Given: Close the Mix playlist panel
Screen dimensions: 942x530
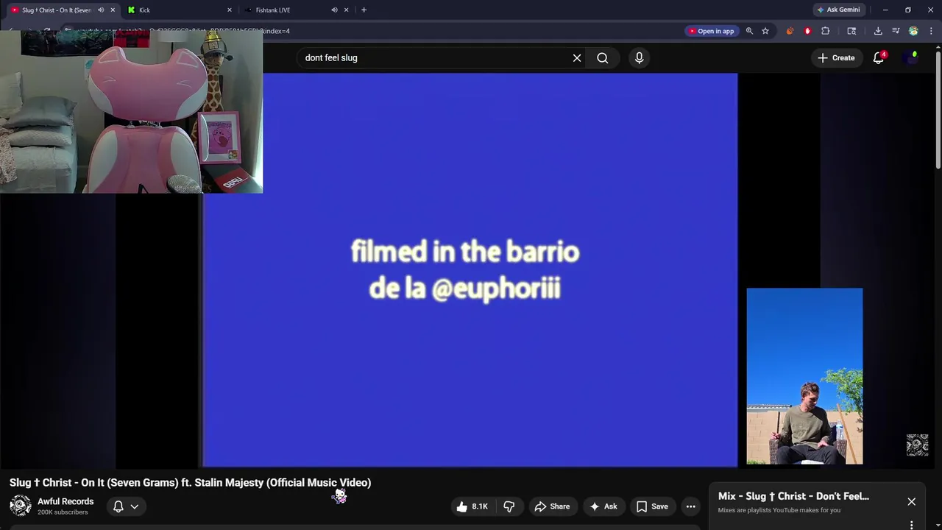Looking at the screenshot, I should tap(911, 502).
